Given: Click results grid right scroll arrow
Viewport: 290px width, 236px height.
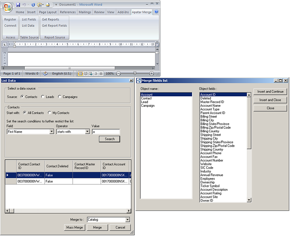Looking at the screenshot, I should tap(129, 211).
